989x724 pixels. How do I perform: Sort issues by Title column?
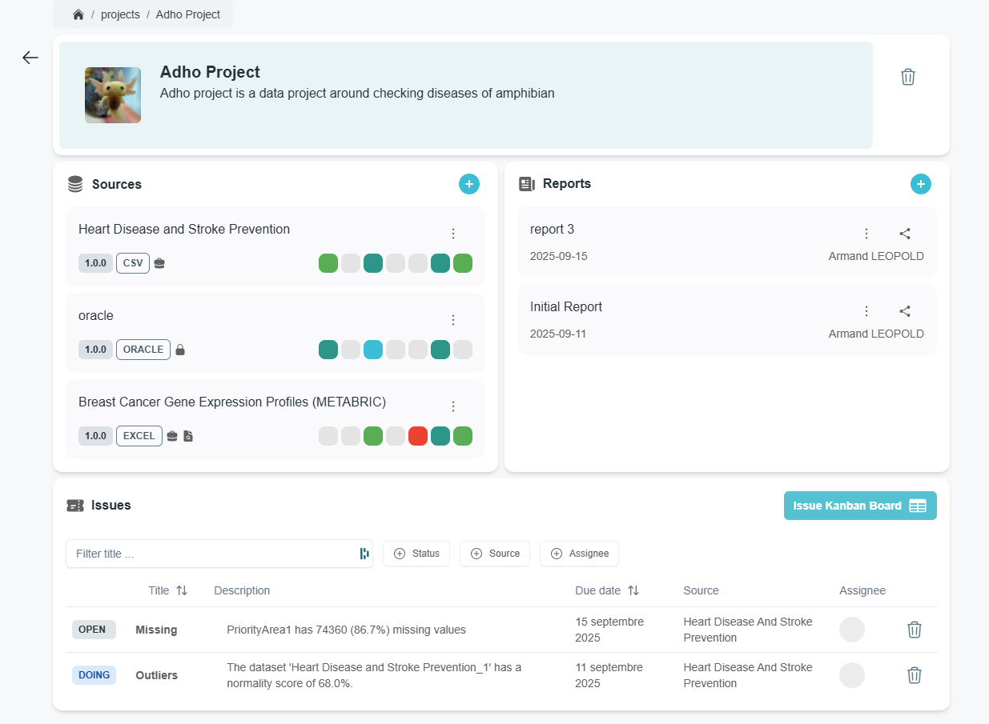(181, 590)
